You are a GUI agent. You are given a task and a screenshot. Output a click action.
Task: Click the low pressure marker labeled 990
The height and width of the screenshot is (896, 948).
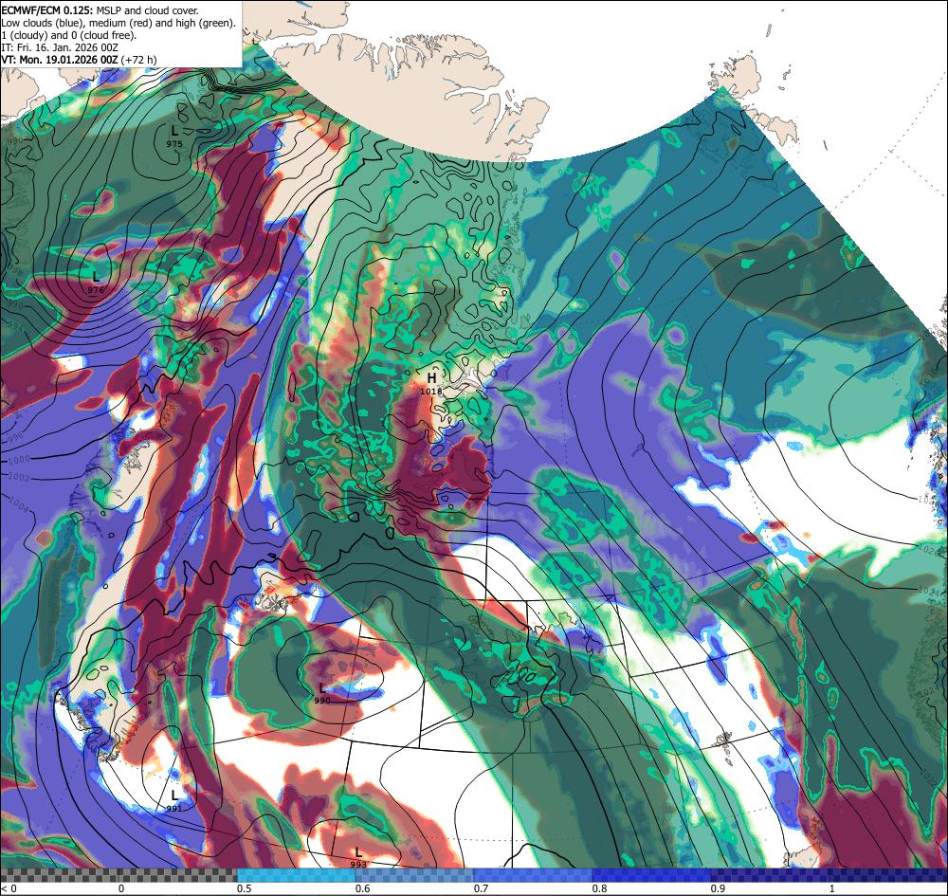[x=322, y=693]
